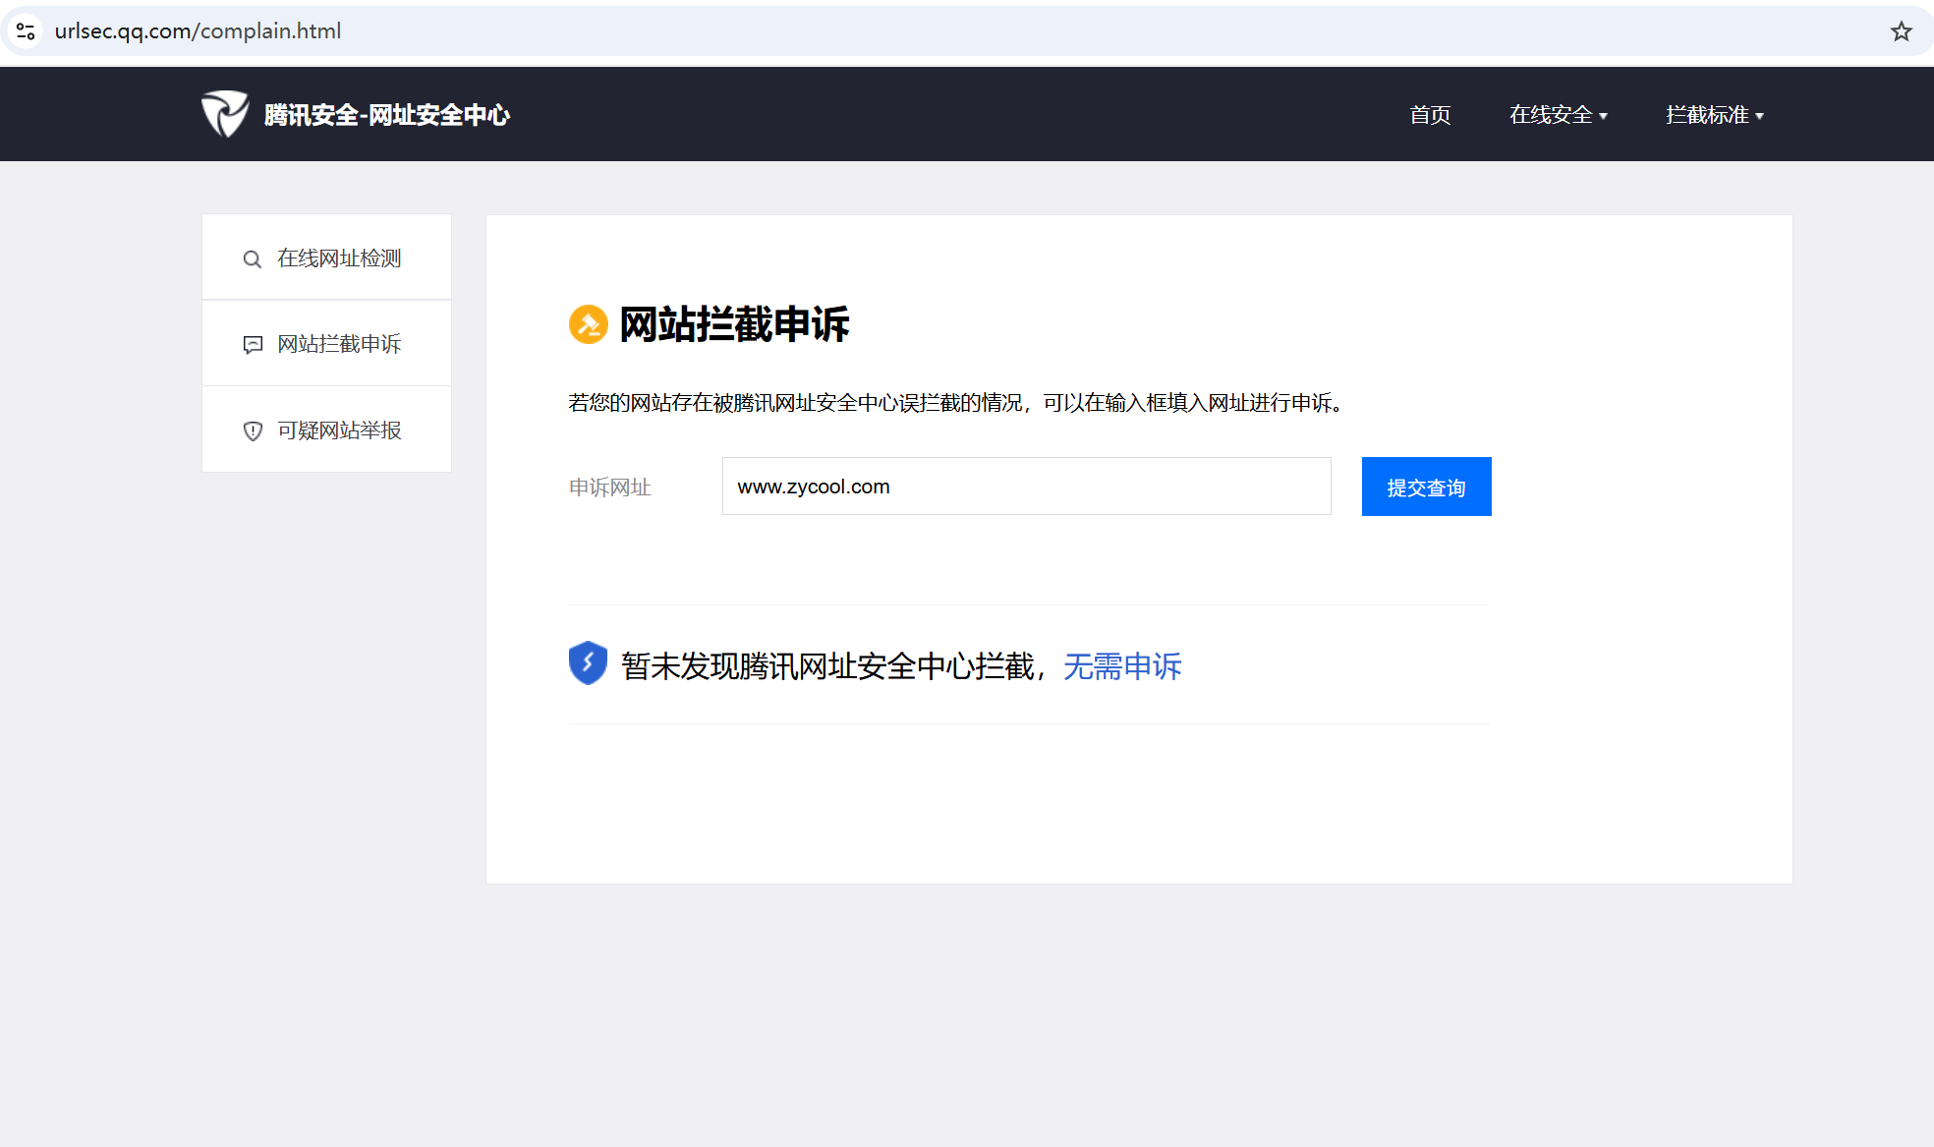1934x1147 pixels.
Task: Go to 首页 in the top navigation
Action: [x=1430, y=115]
